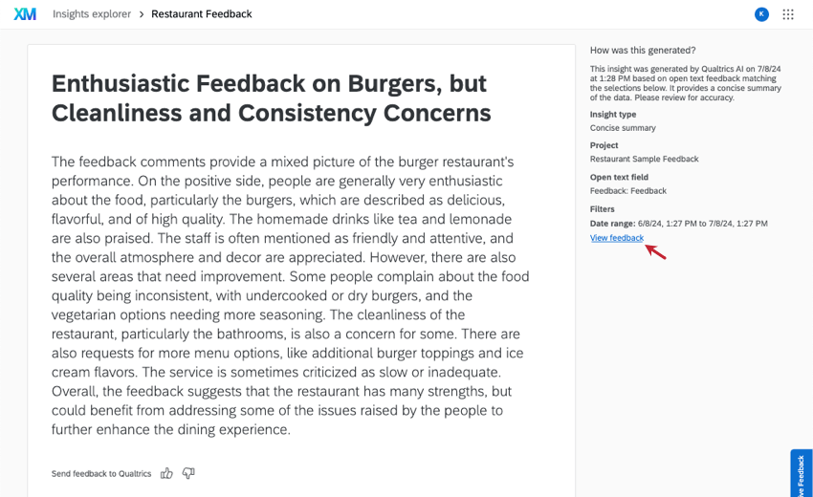Give the insight a thumbs down
813x497 pixels.
click(x=188, y=473)
